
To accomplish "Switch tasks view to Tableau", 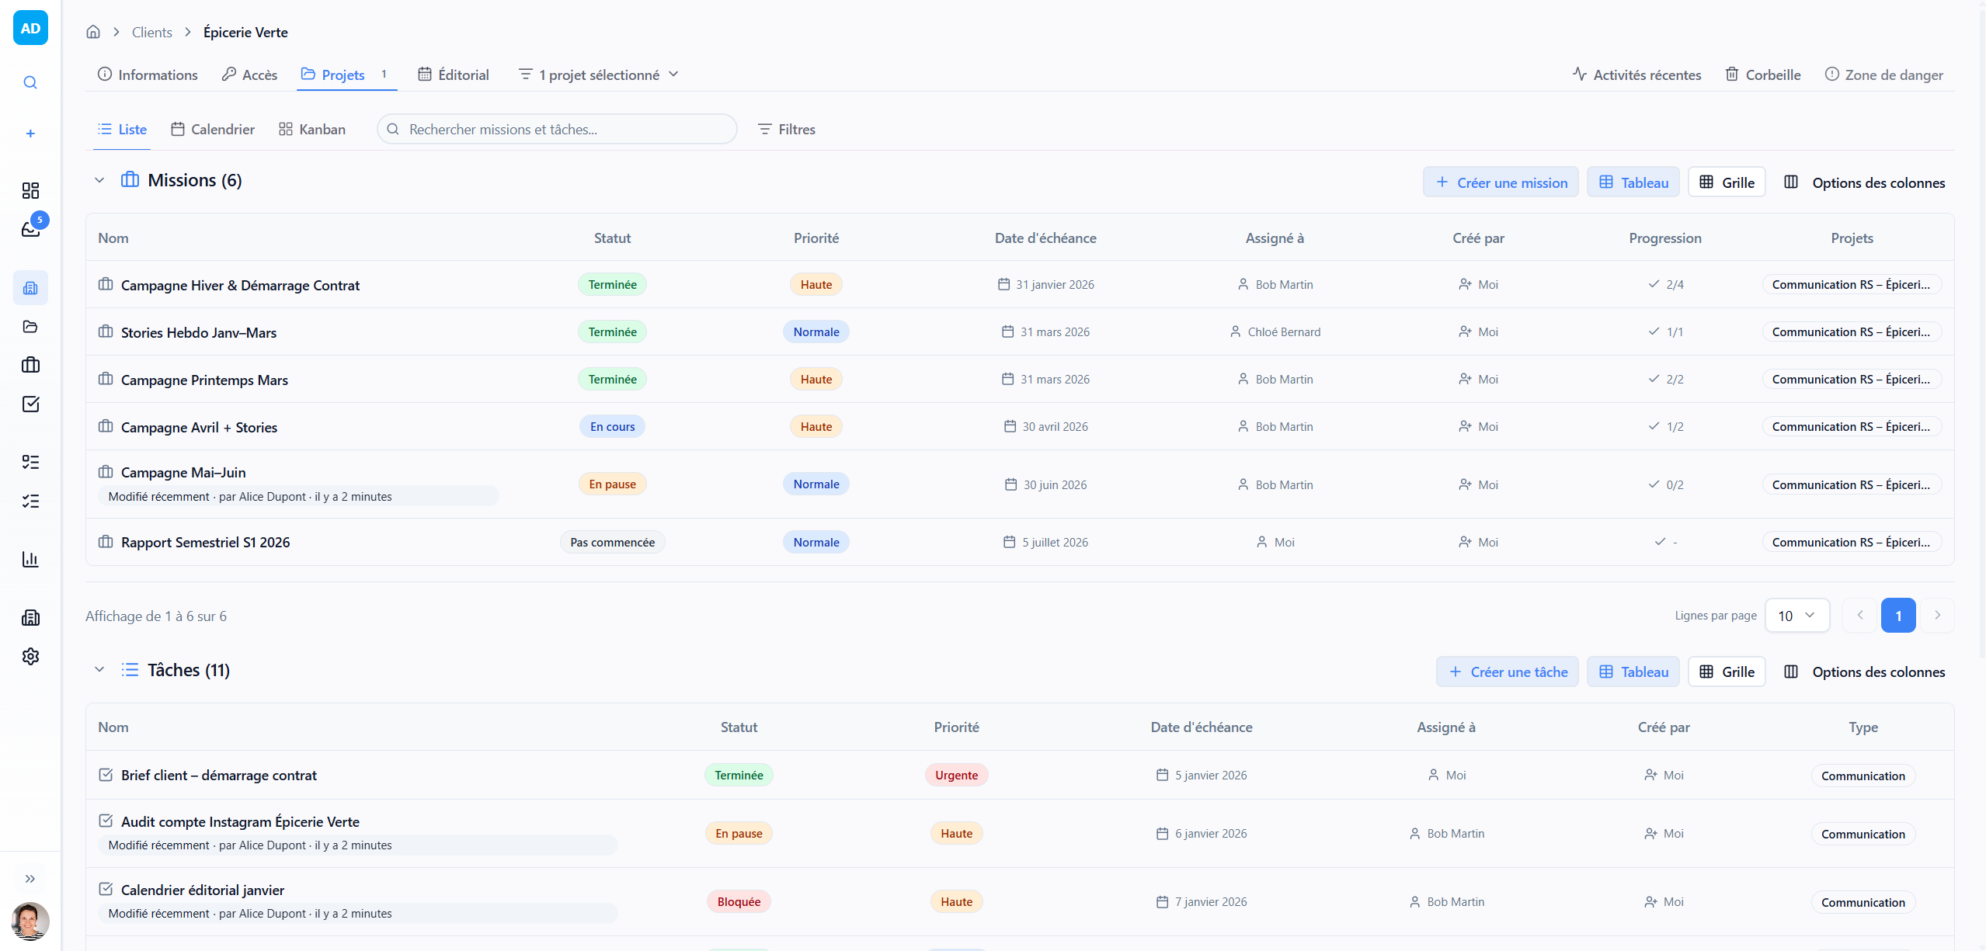I will point(1633,672).
